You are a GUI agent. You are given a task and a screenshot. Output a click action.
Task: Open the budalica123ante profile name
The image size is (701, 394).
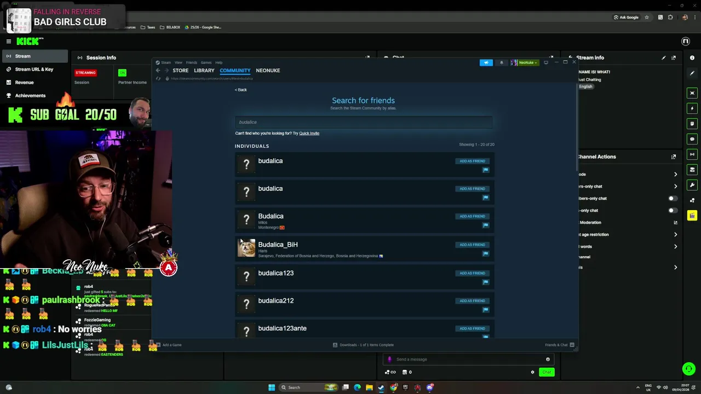tap(282, 328)
